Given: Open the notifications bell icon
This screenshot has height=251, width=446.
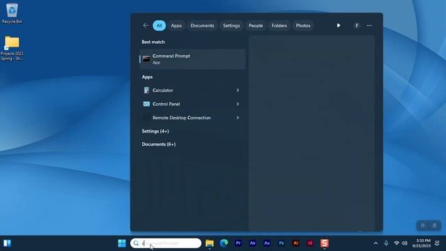Looking at the screenshot, I should tap(437, 243).
